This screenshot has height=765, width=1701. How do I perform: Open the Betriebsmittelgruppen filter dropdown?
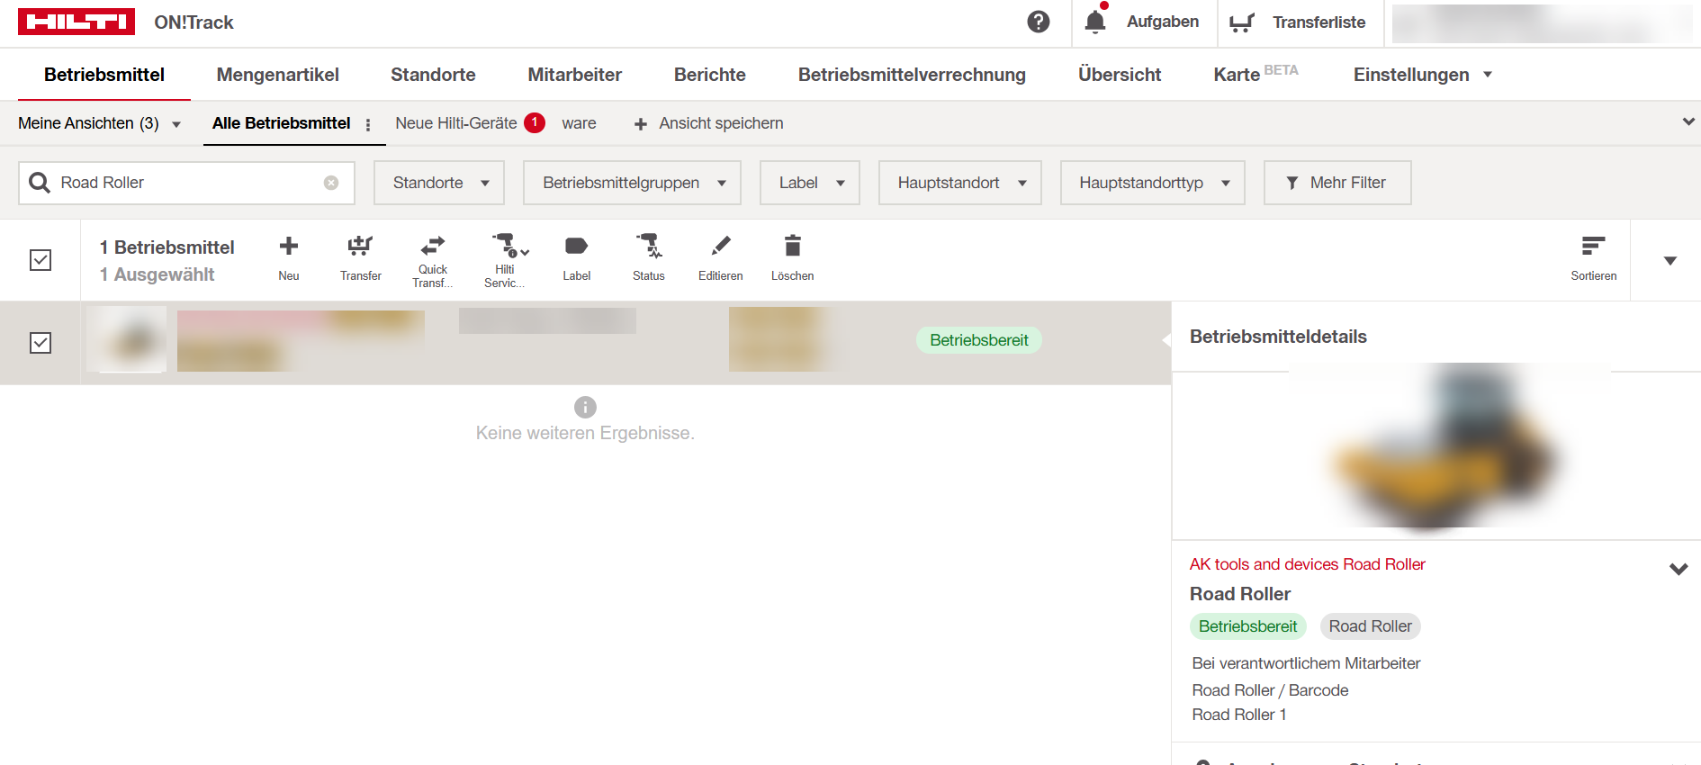click(x=632, y=183)
